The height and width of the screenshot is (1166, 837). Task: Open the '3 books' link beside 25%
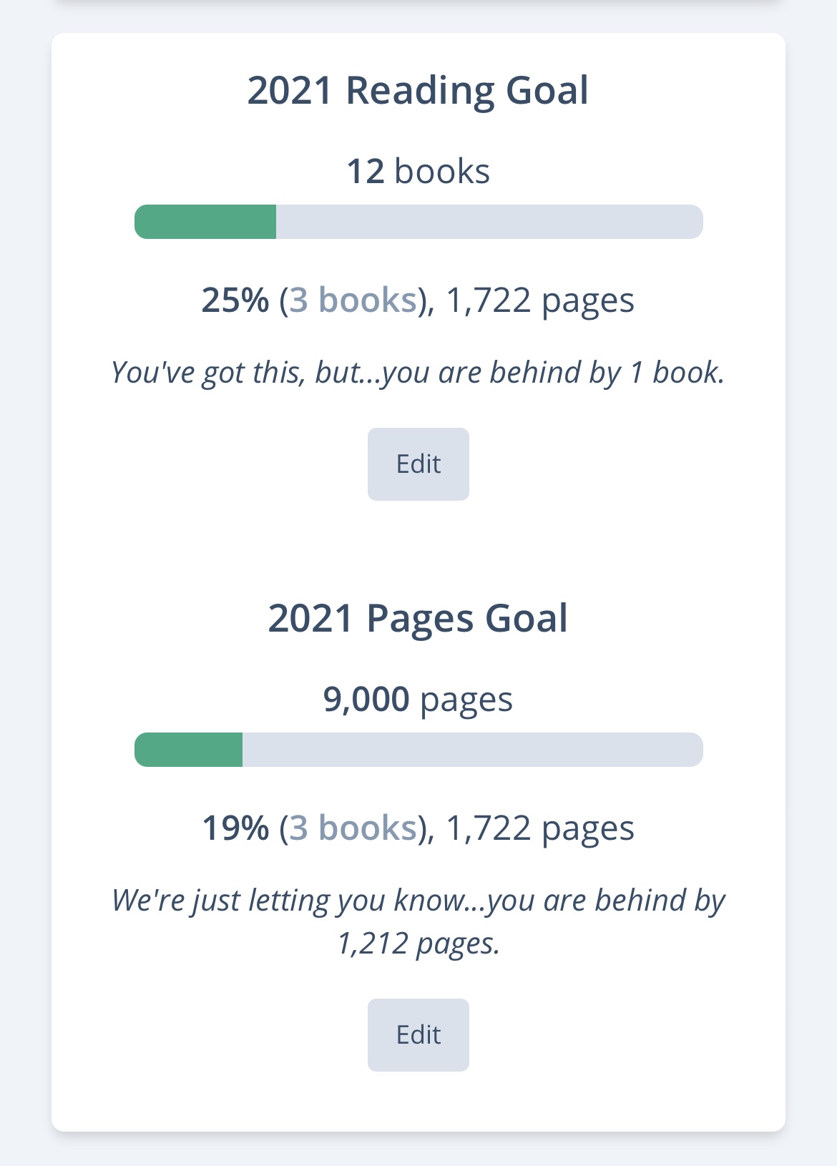point(353,300)
